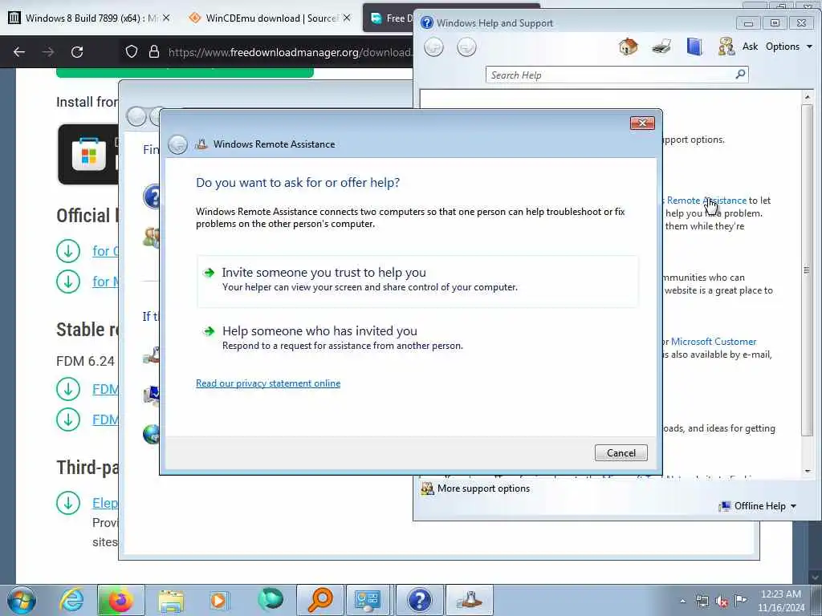
Task: Click the taskbar clock showing 12:23 AM
Action: (x=780, y=601)
